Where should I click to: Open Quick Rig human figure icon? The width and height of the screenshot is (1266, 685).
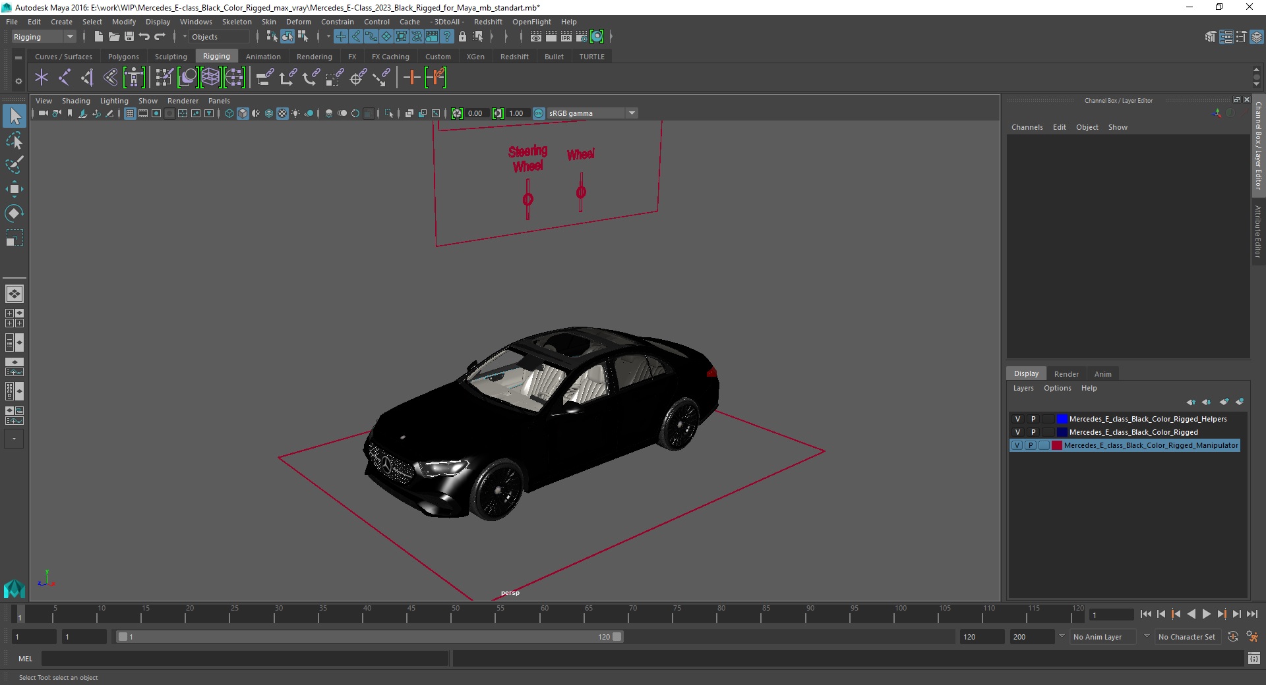tap(134, 78)
